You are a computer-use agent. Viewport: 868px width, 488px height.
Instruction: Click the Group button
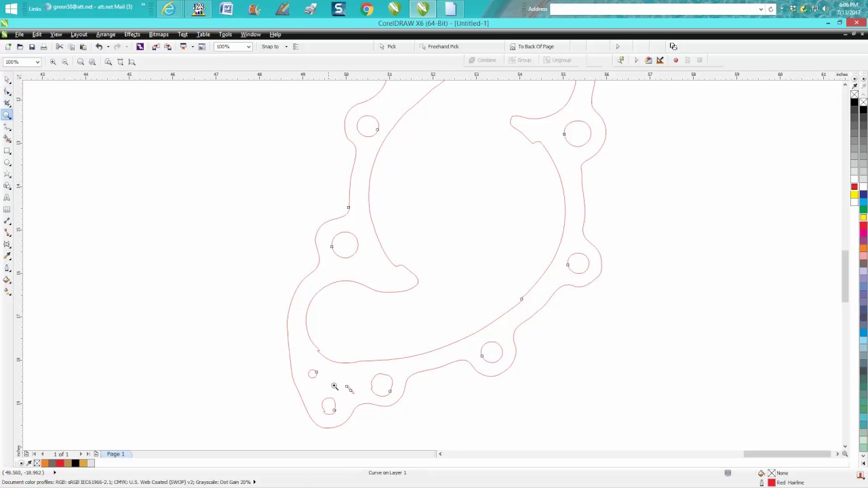tap(519, 60)
